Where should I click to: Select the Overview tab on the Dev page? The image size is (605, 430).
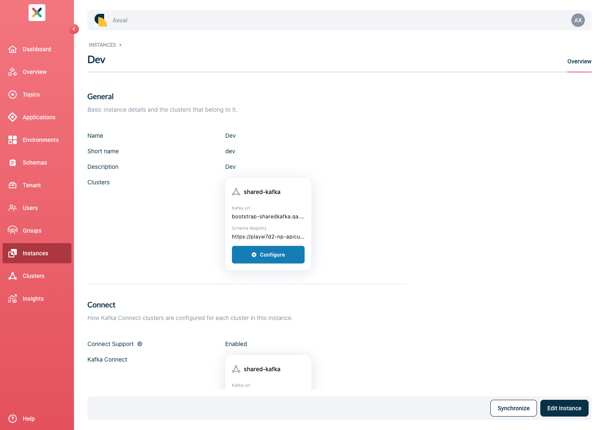[579, 61]
